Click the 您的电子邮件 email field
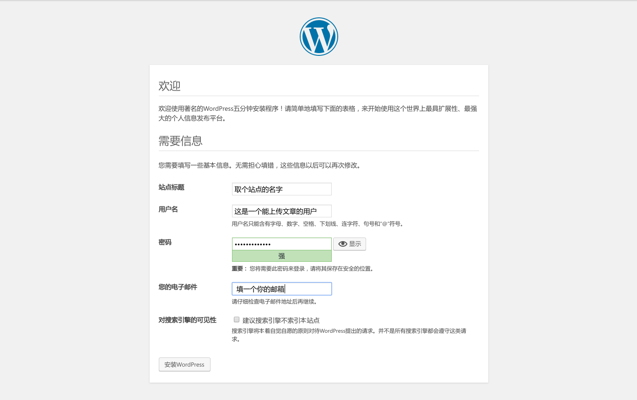Screen dimensions: 637x400 coord(281,289)
